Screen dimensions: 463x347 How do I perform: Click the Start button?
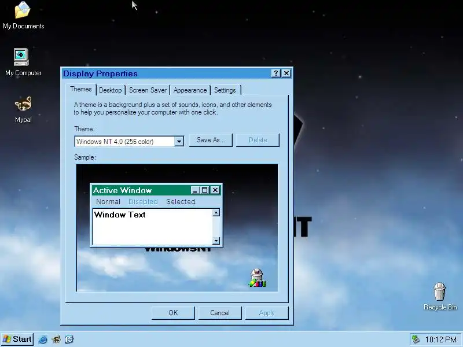click(17, 339)
